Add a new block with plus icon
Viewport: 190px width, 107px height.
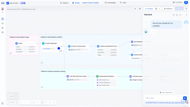pyautogui.click(x=34, y=103)
